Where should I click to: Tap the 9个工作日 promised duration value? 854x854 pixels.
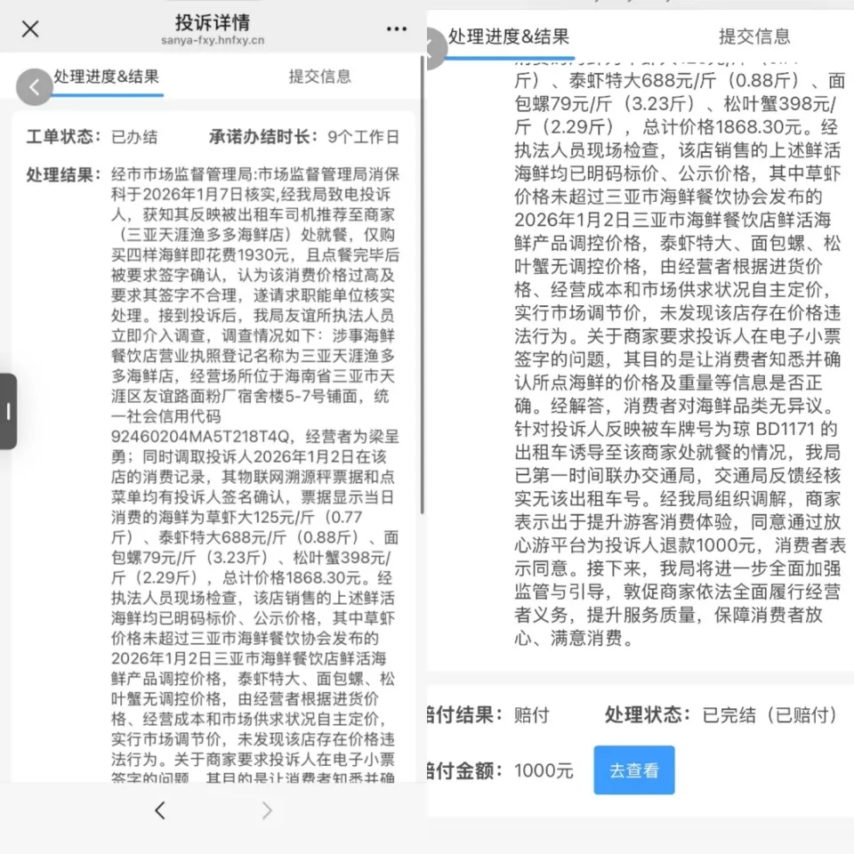(363, 137)
